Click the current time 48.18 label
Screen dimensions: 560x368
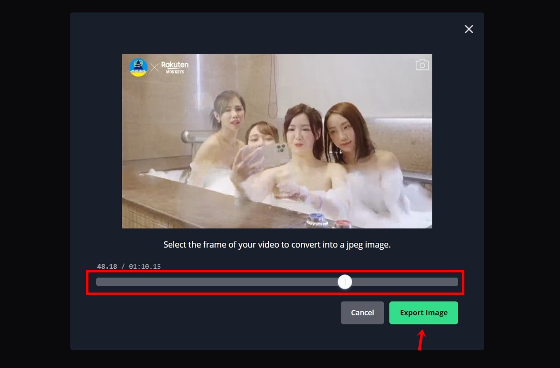point(107,266)
